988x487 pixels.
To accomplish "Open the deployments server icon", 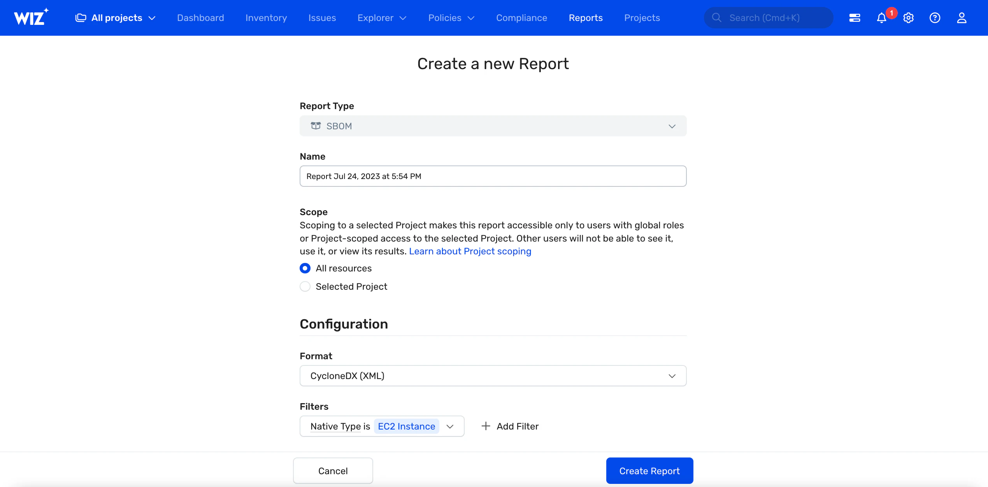I will (x=855, y=18).
